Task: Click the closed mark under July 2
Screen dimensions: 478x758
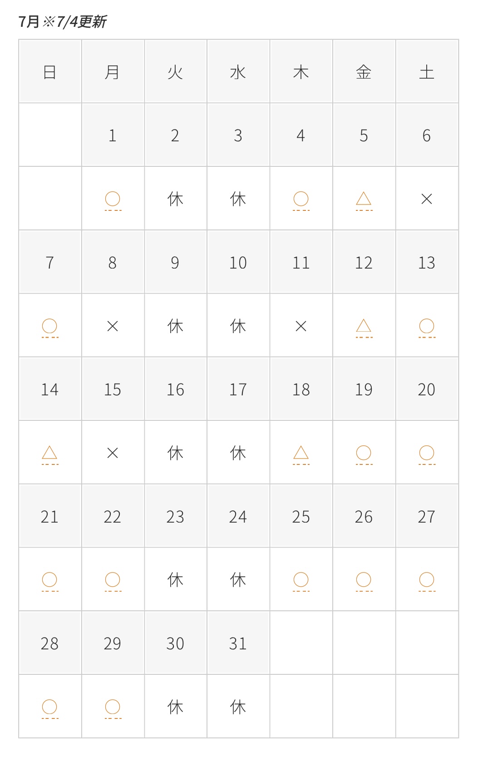Action: coord(175,199)
